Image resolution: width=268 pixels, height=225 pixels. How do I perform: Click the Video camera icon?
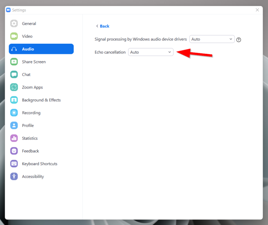coord(14,36)
